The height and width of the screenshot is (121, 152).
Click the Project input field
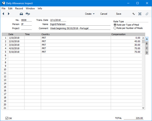(27, 28)
